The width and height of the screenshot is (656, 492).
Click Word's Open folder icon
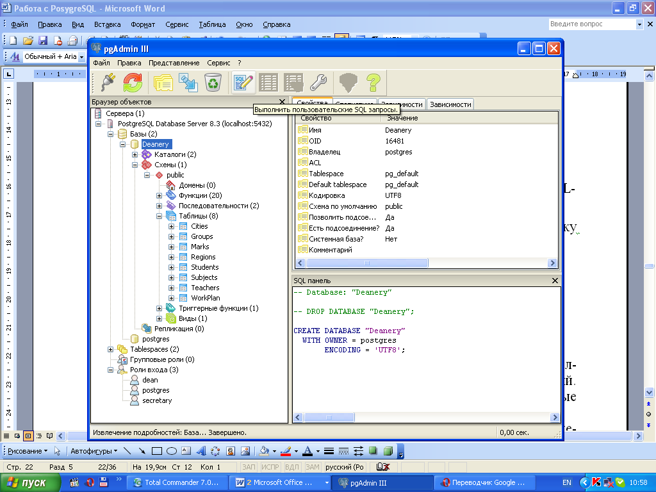point(28,40)
